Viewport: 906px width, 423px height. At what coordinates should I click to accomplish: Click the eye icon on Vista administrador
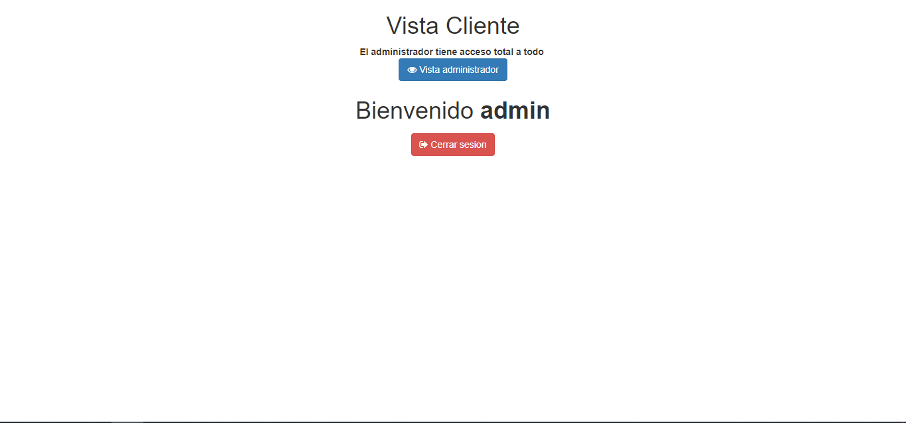(412, 70)
